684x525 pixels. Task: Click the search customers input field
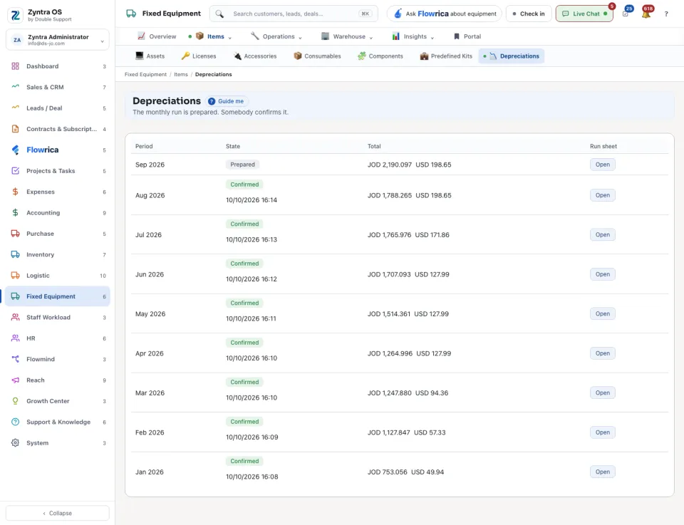(294, 14)
